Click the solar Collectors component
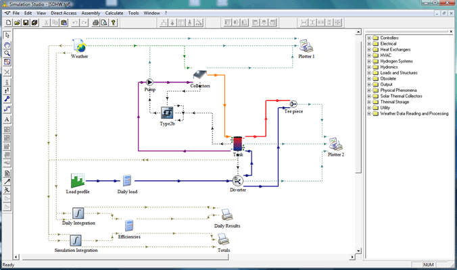This screenshot has height=270, width=457. [199, 76]
